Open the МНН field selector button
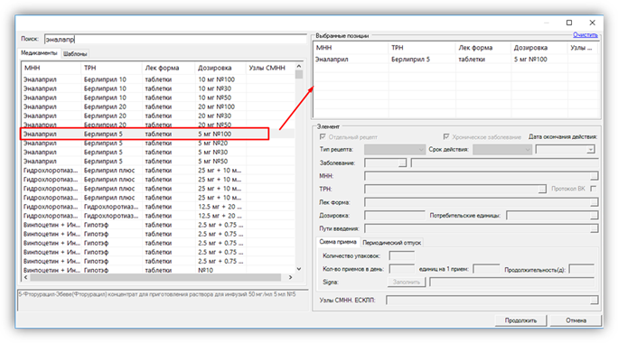618x343 pixels. (x=594, y=176)
